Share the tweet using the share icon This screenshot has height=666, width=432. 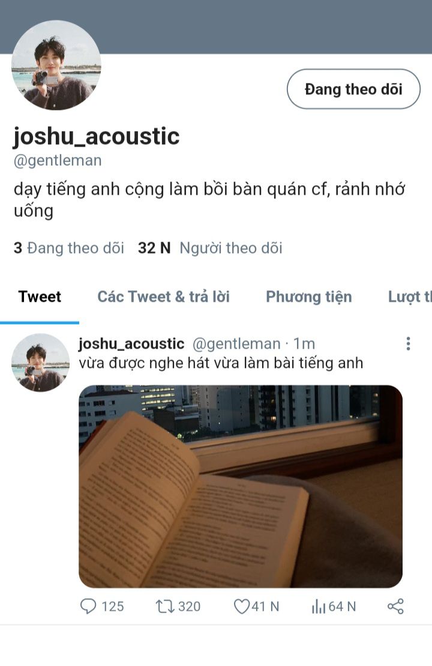[395, 606]
